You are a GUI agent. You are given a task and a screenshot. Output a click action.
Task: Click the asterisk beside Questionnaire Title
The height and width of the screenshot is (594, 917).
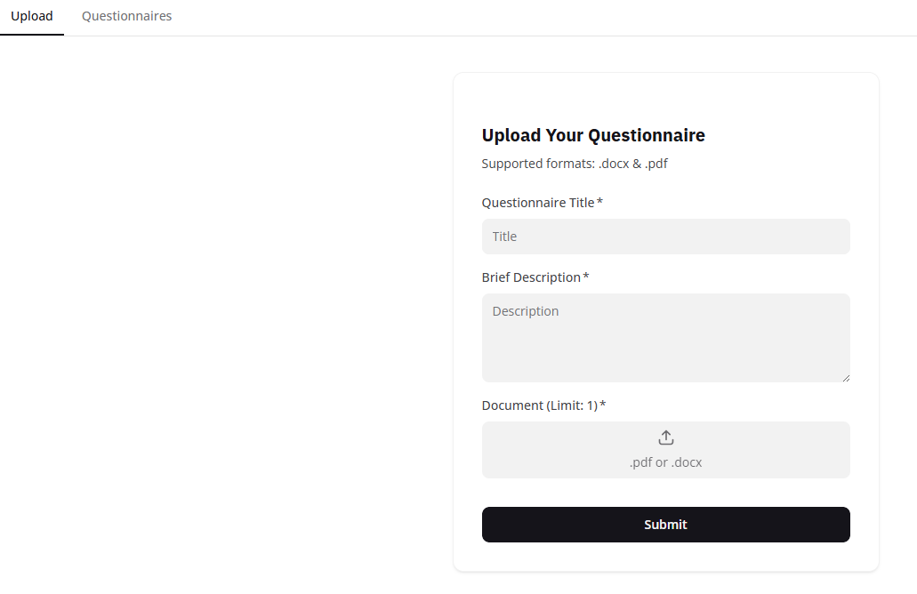pos(600,202)
